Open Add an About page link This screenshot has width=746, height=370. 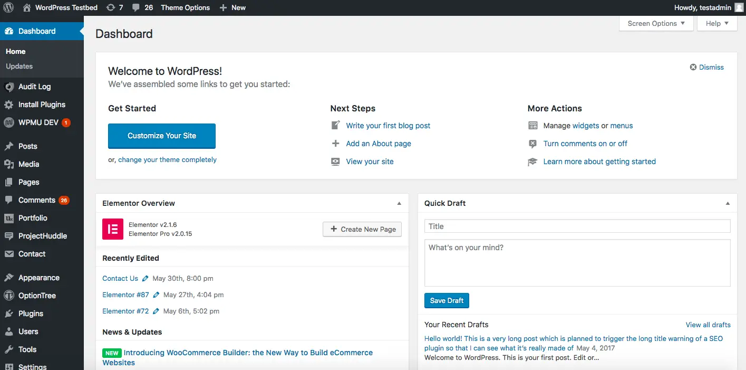click(x=379, y=144)
